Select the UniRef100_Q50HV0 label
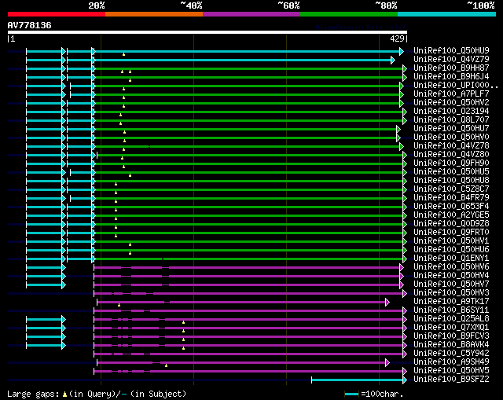Screen dimensions: 503x400 click(451, 137)
